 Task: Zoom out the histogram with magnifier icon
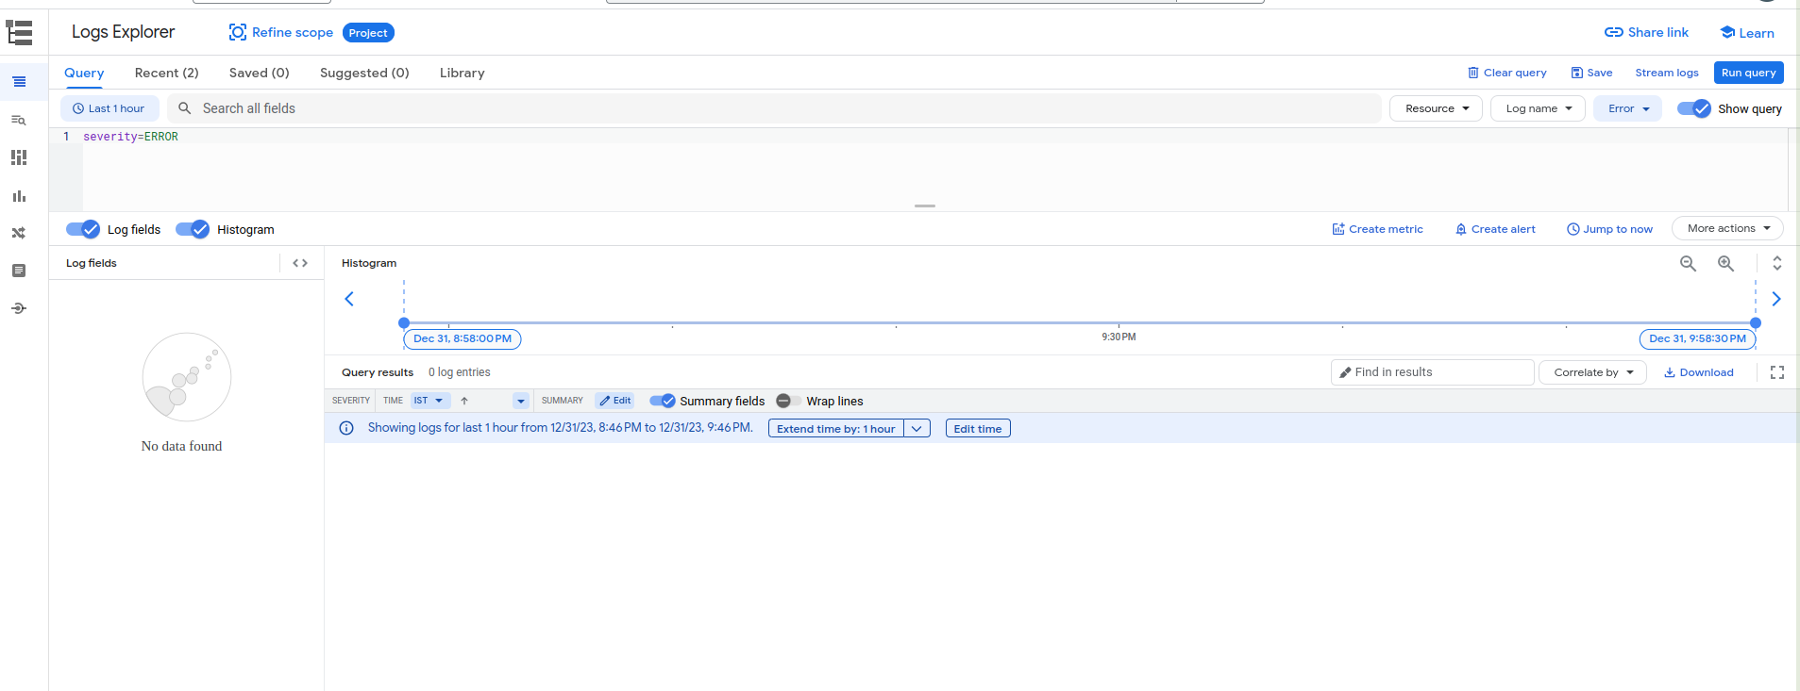point(1688,264)
